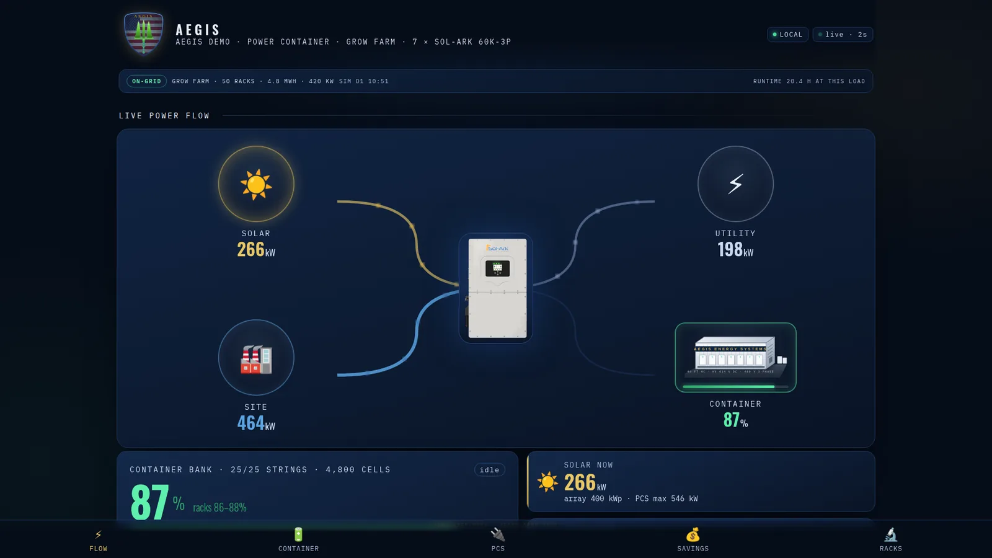Click the Aegis shield logo
Screen dimensions: 992x558
(144, 33)
